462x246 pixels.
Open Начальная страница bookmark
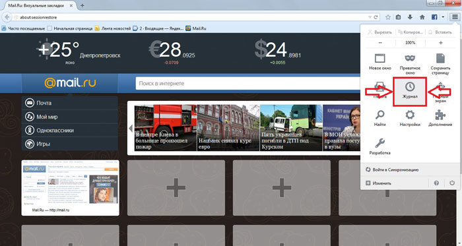click(70, 28)
